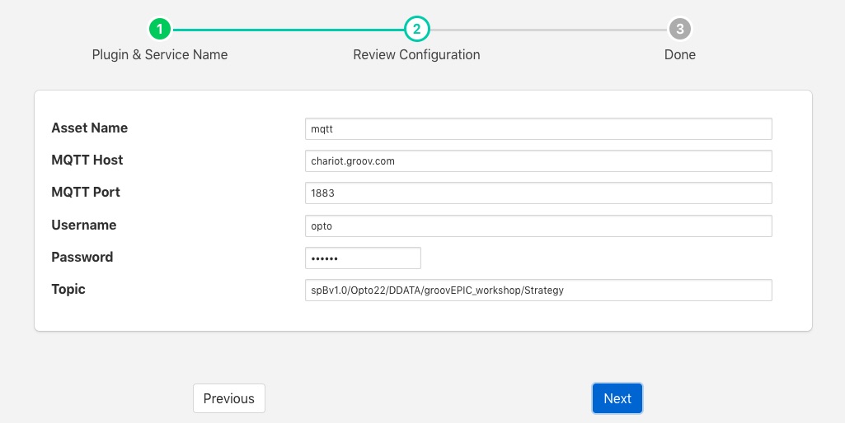Select the Done step label

(679, 55)
